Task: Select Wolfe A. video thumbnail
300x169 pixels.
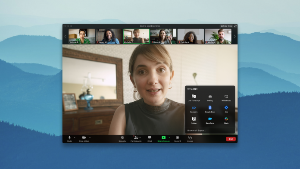Action: click(x=218, y=36)
